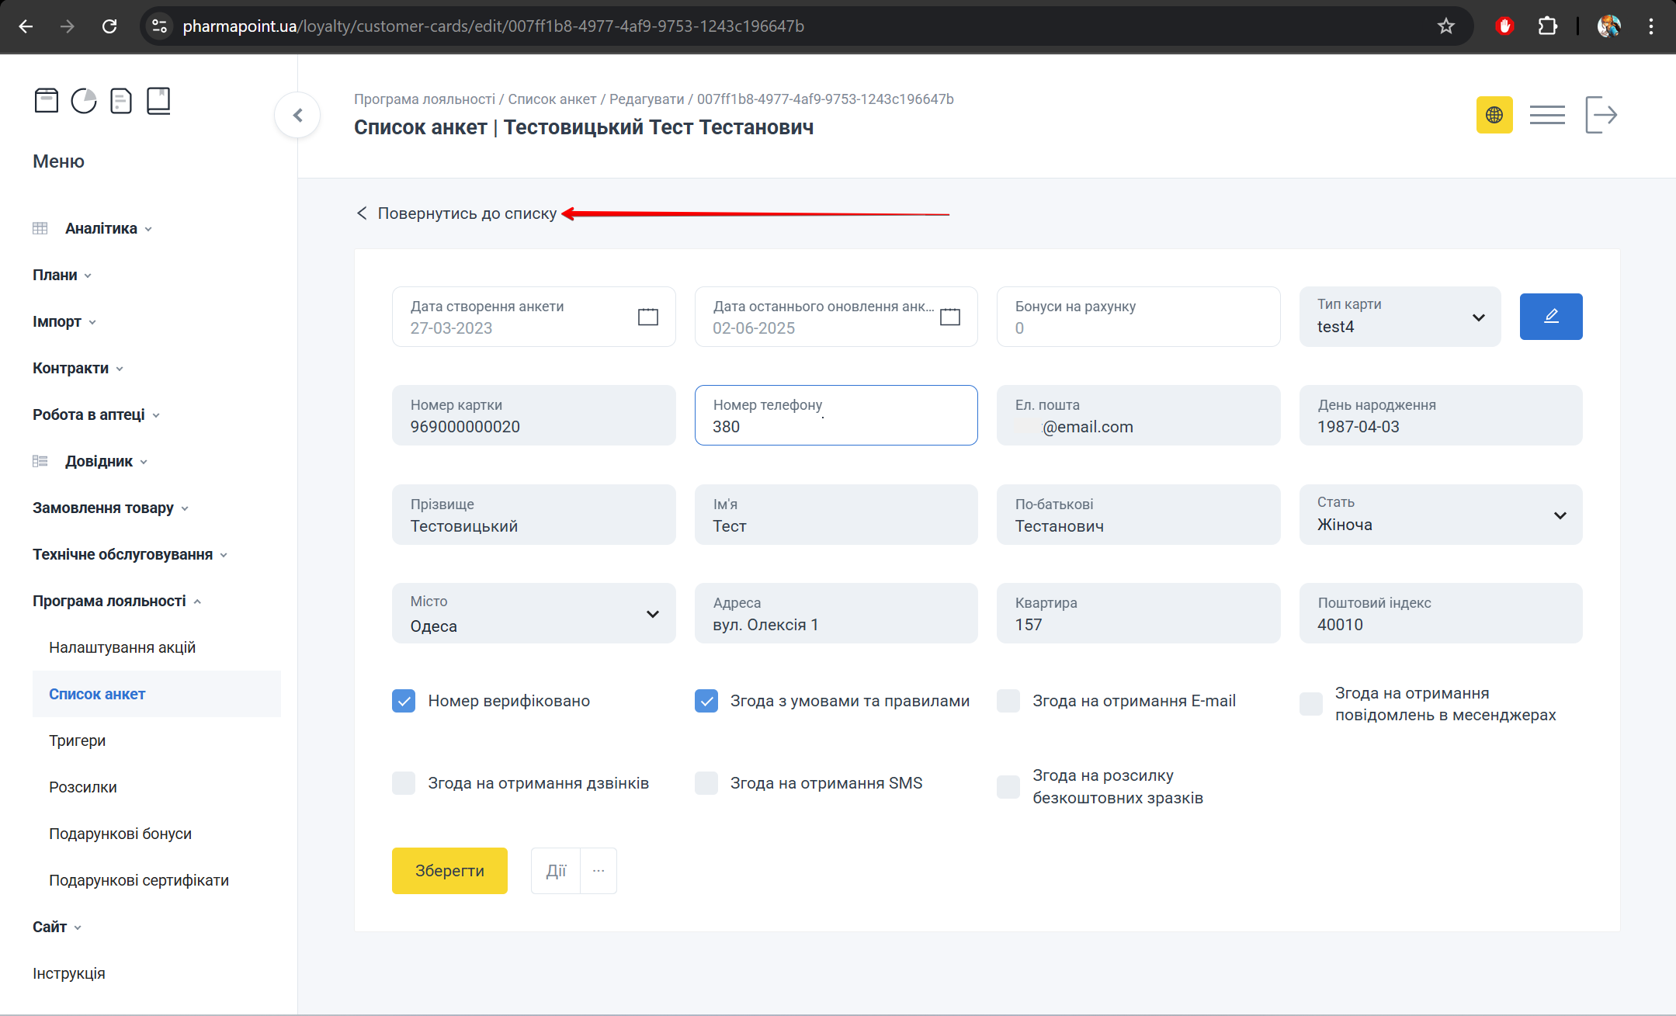Open 'Тригери' menu item
The image size is (1676, 1016).
[77, 740]
